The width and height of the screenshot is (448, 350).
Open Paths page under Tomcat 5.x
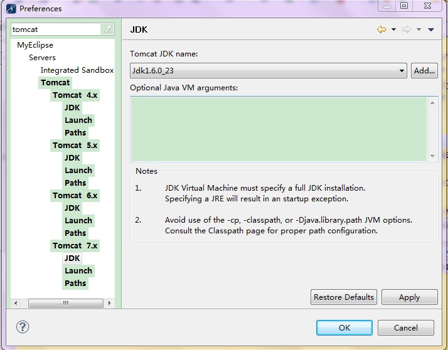pyautogui.click(x=75, y=183)
